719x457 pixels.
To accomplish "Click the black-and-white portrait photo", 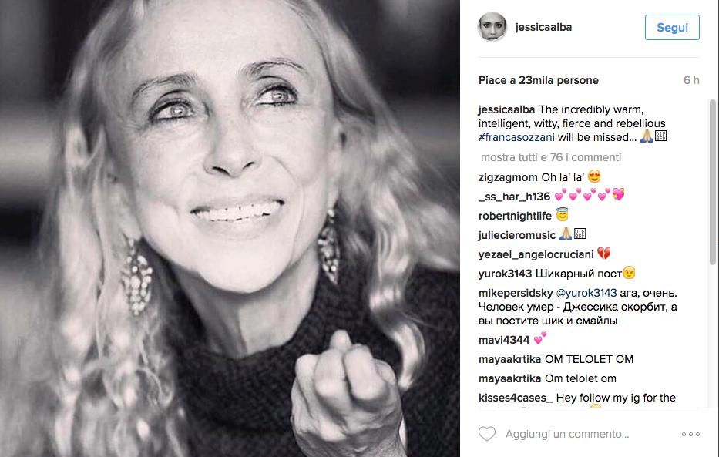I will [x=230, y=228].
